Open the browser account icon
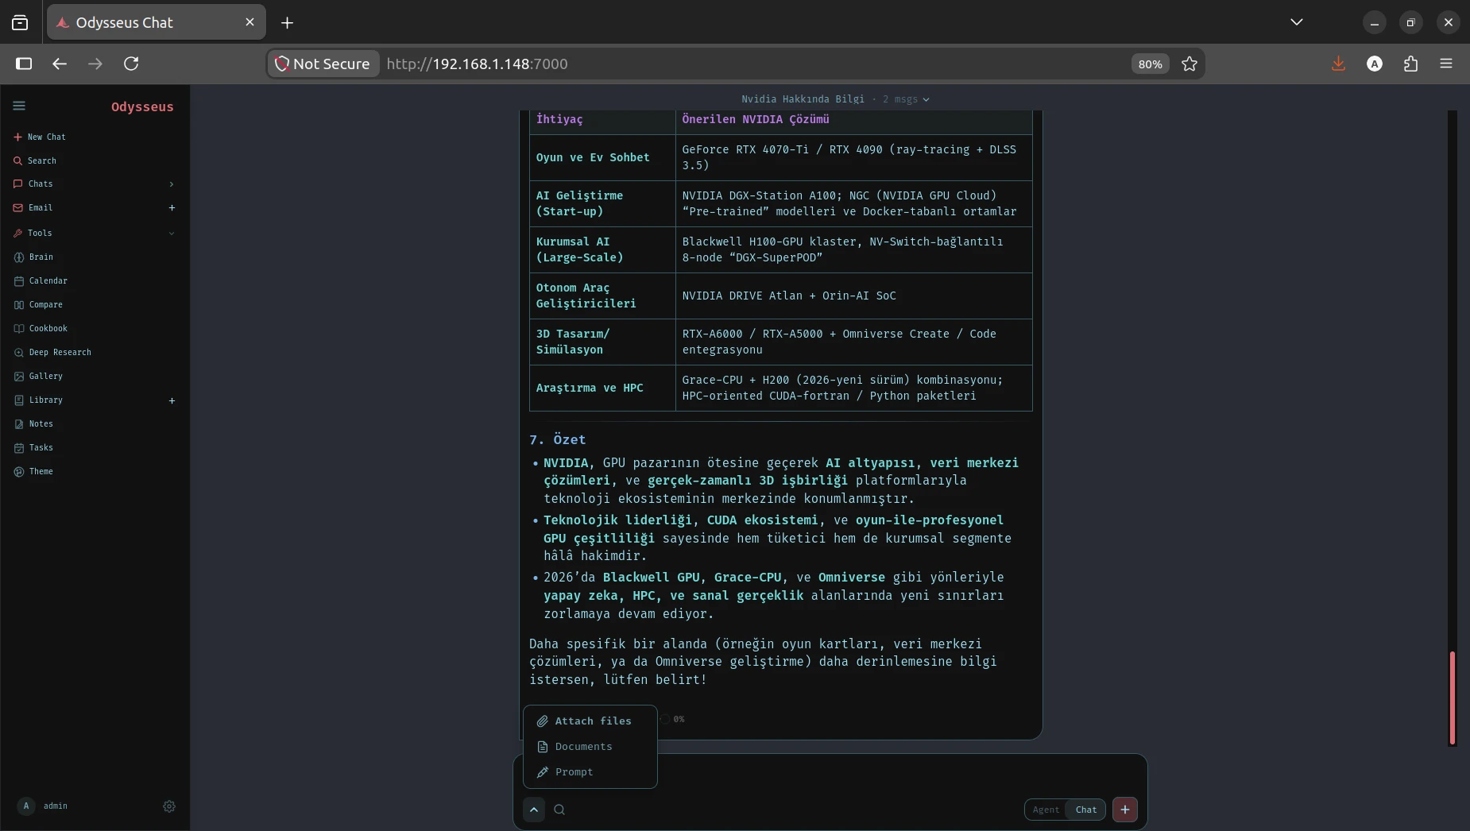 click(x=1375, y=64)
